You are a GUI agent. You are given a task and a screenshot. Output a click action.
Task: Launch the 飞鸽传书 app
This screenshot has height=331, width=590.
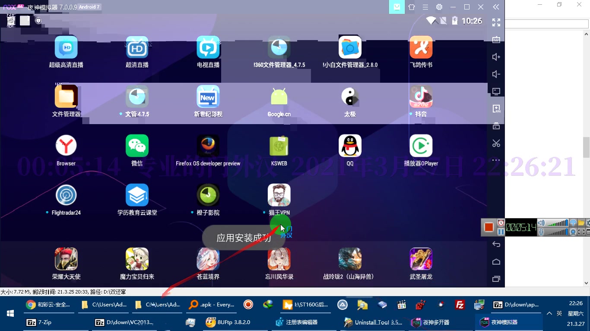(x=421, y=47)
